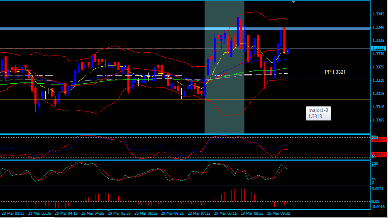This screenshot has height=218, width=388.
Task: Click the 29 Mar 06:15 time label
Action: click(x=146, y=213)
